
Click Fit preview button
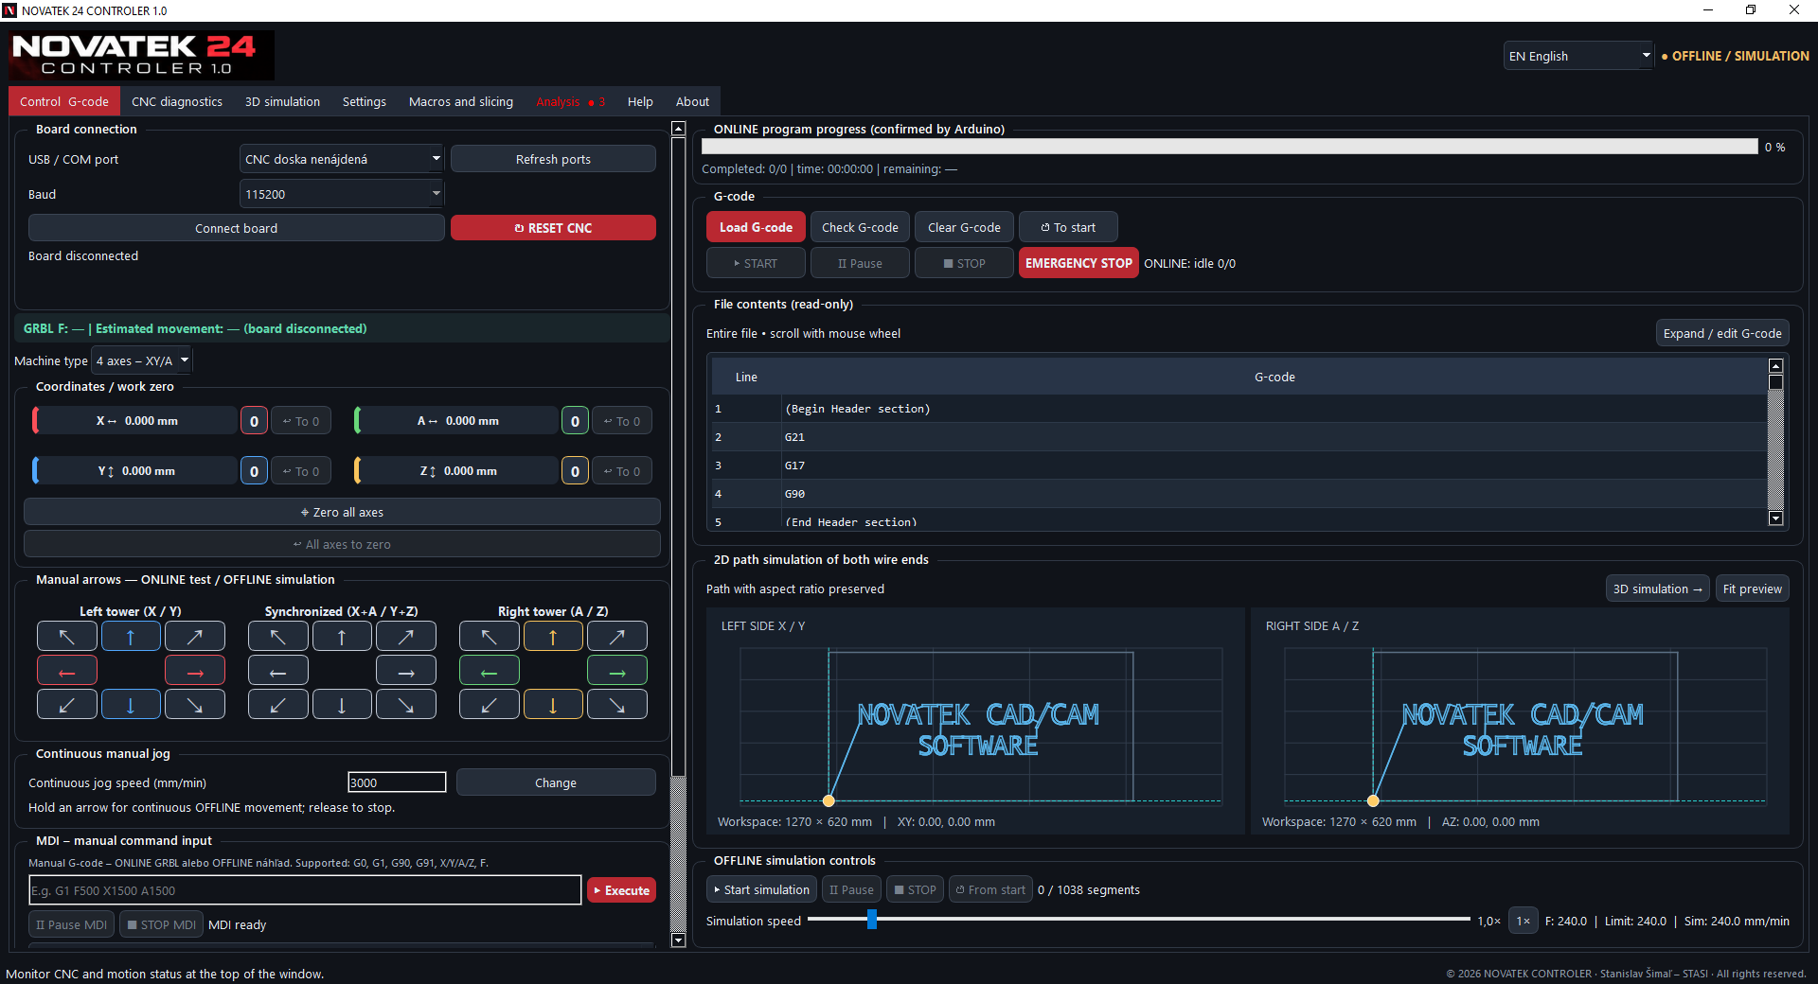click(x=1752, y=589)
